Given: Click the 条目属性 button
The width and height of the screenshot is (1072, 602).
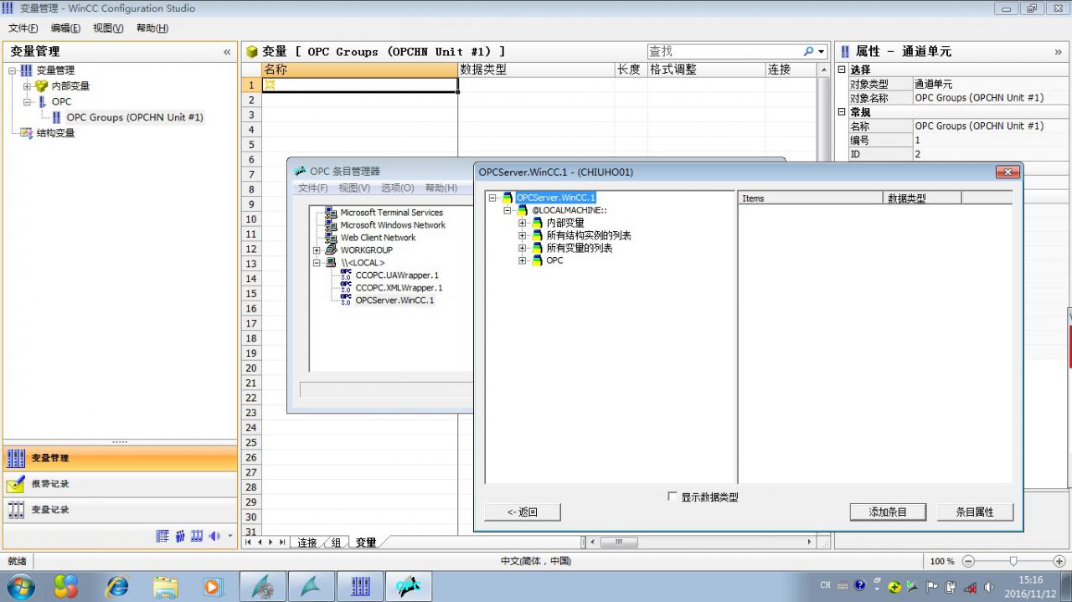Looking at the screenshot, I should pyautogui.click(x=975, y=512).
